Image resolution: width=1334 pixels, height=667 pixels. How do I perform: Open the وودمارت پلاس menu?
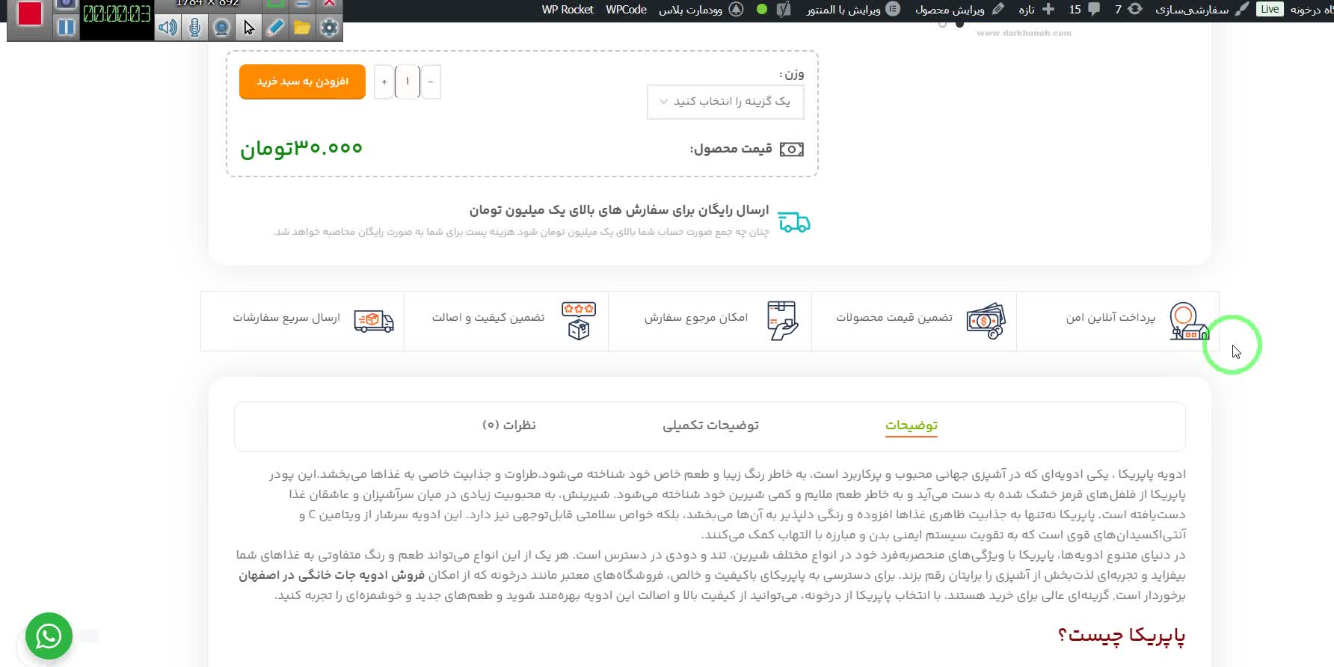[701, 10]
